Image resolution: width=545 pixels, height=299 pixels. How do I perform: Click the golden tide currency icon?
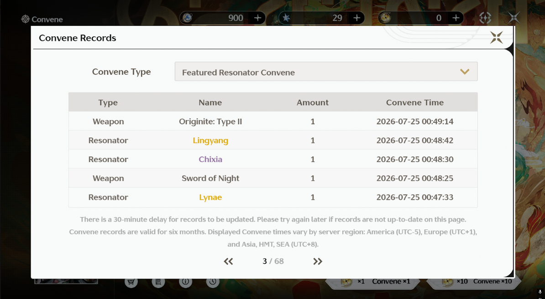(385, 18)
